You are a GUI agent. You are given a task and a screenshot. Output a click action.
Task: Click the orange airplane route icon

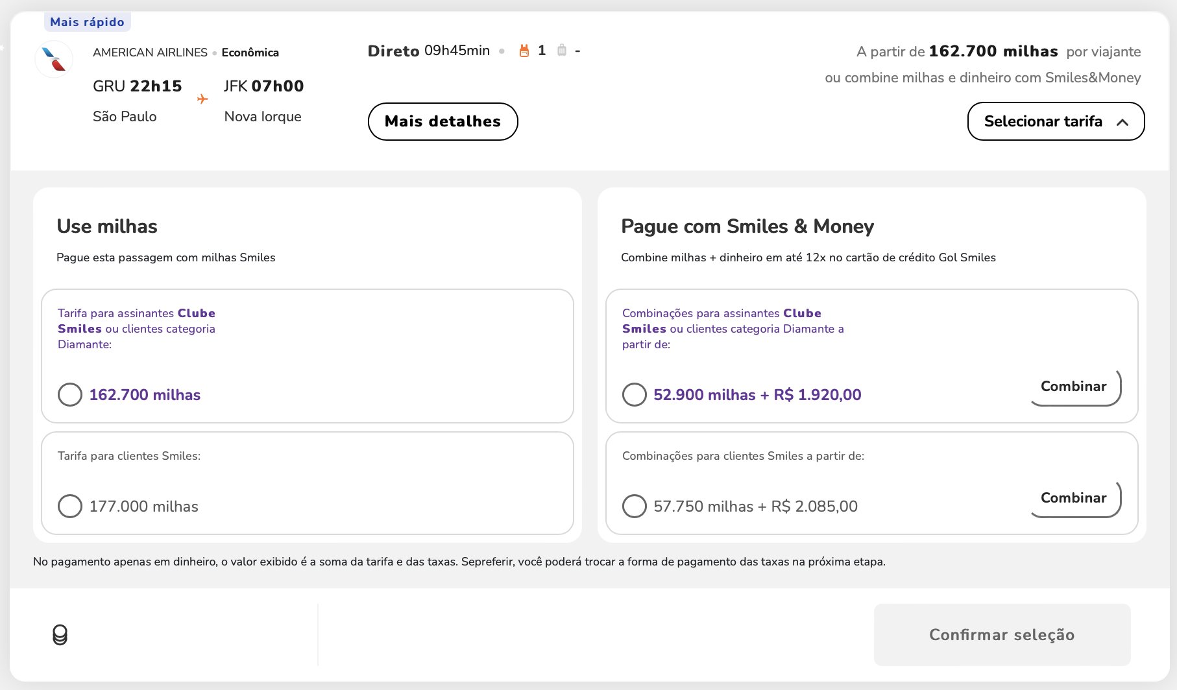(x=202, y=99)
